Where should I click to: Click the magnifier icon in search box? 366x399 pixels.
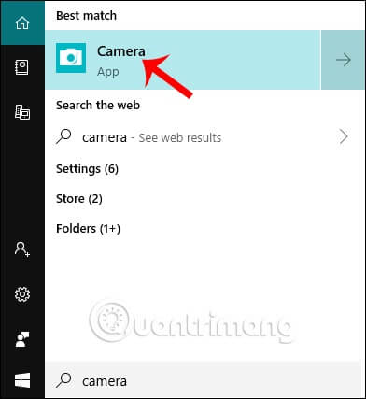point(63,380)
